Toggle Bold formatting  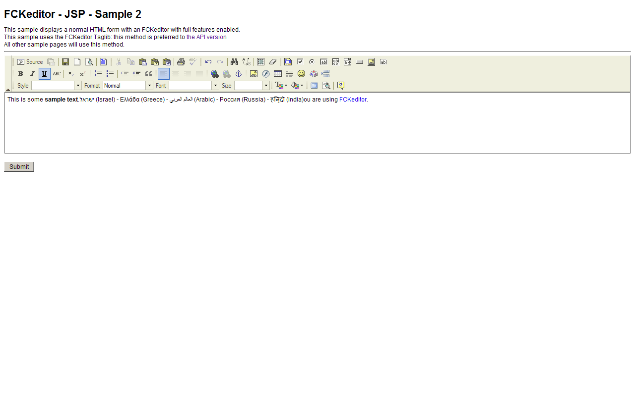point(21,74)
